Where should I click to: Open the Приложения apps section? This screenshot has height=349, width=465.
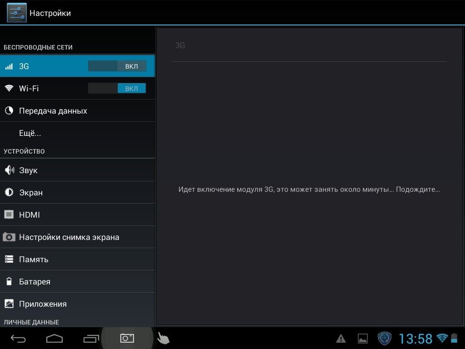click(43, 304)
